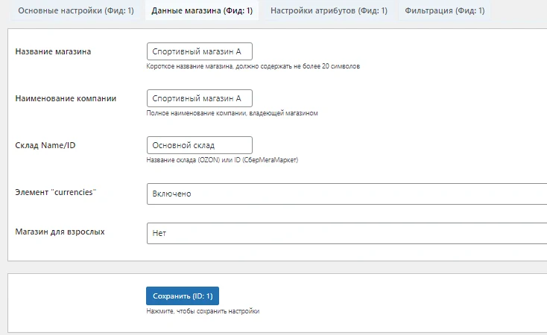Image resolution: width=547 pixels, height=335 pixels.
Task: Click the Магазин для взрослых field label
Action: (60, 232)
